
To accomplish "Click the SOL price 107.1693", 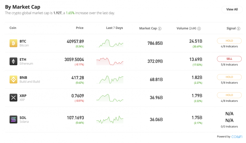I will click(x=75, y=118).
